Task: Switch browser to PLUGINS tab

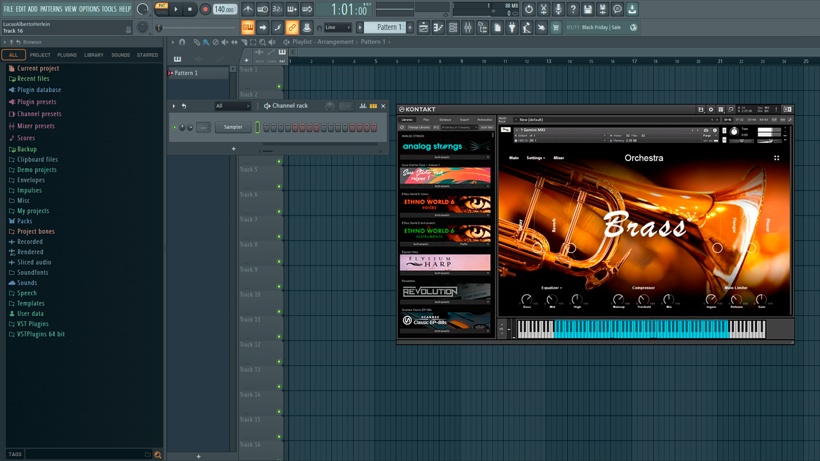Action: [67, 55]
